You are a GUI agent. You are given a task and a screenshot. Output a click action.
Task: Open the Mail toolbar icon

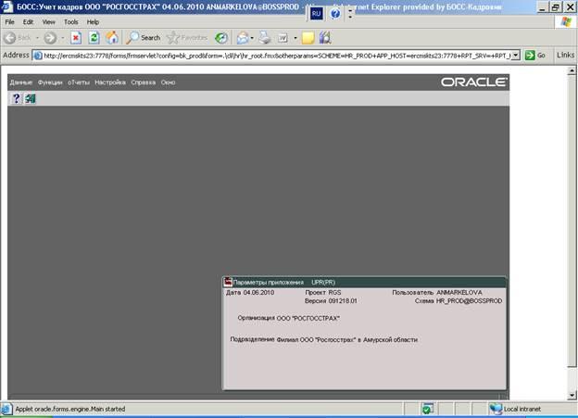pyautogui.click(x=243, y=38)
